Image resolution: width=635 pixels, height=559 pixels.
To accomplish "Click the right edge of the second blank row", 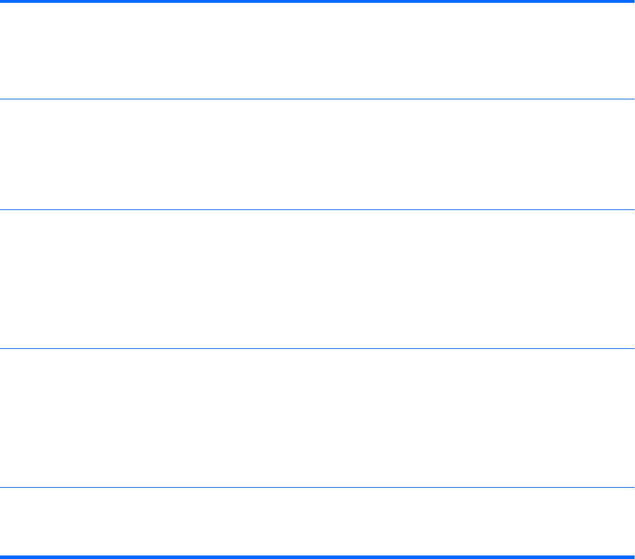I will [x=630, y=154].
